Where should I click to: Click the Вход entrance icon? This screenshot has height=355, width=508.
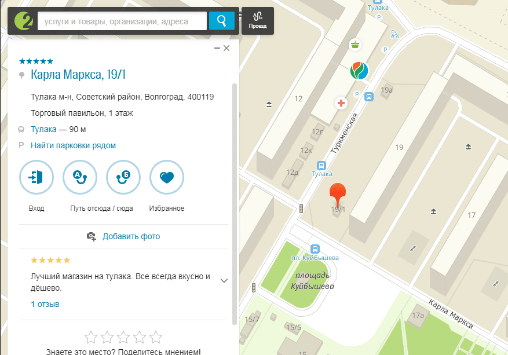[36, 177]
